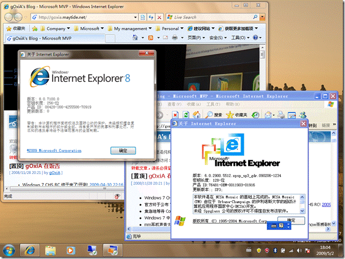This screenshot has height=259, width=345.
Task: Open Windows Explorer from the taskbar
Action: point(50,250)
